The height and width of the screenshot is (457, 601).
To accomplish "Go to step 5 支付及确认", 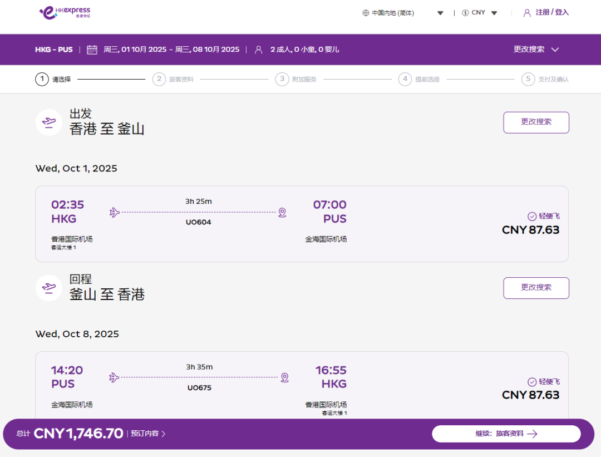I will tap(545, 80).
